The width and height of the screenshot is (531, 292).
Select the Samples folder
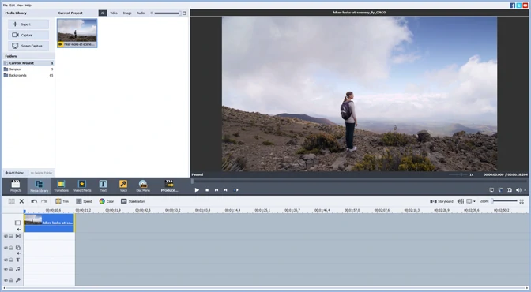click(28, 69)
